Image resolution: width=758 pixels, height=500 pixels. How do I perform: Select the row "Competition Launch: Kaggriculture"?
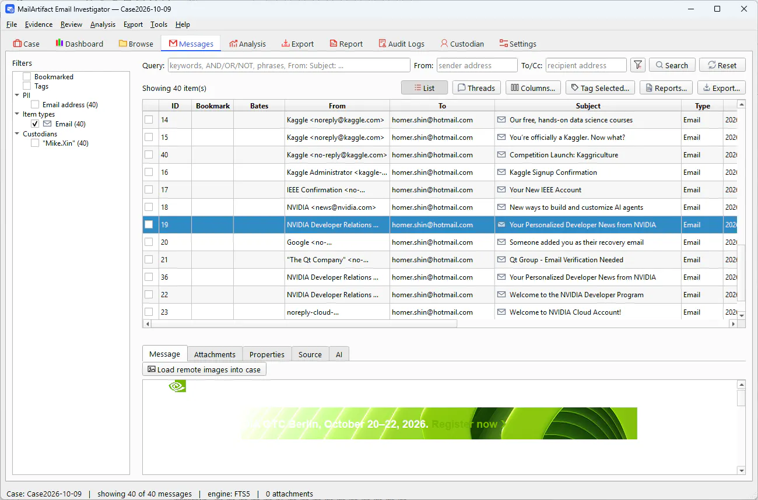440,155
